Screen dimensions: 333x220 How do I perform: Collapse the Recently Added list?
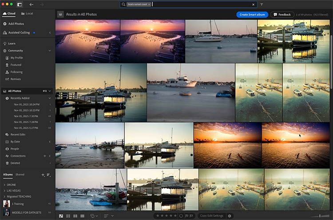pyautogui.click(x=50, y=98)
